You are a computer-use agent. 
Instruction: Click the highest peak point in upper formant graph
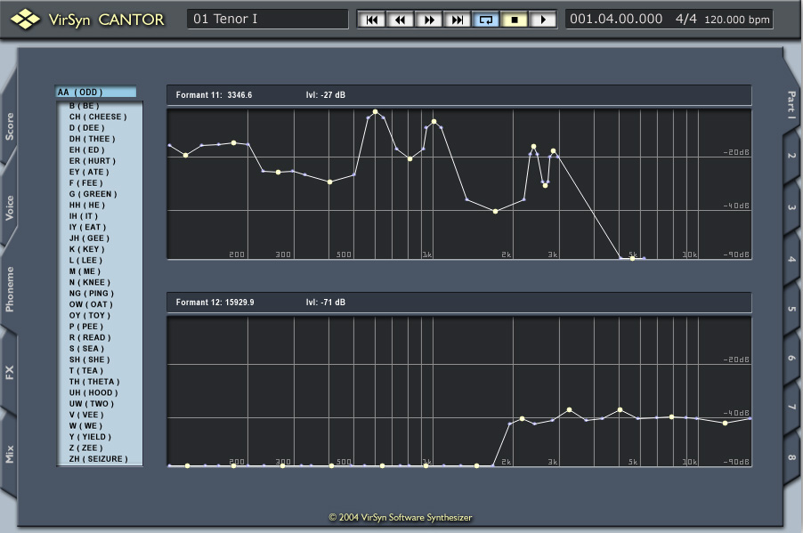376,111
